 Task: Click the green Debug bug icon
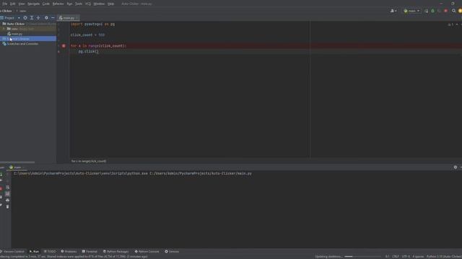tap(433, 11)
